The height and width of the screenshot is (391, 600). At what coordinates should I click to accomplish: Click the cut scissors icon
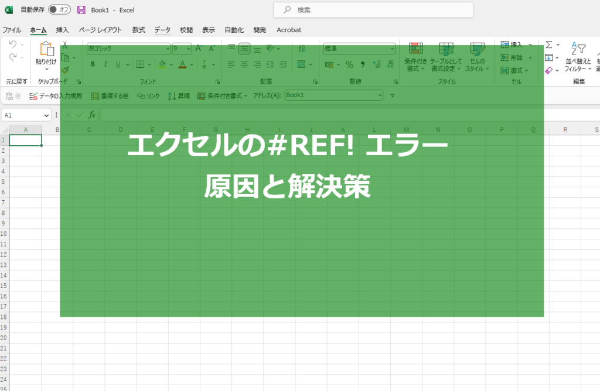pos(66,45)
